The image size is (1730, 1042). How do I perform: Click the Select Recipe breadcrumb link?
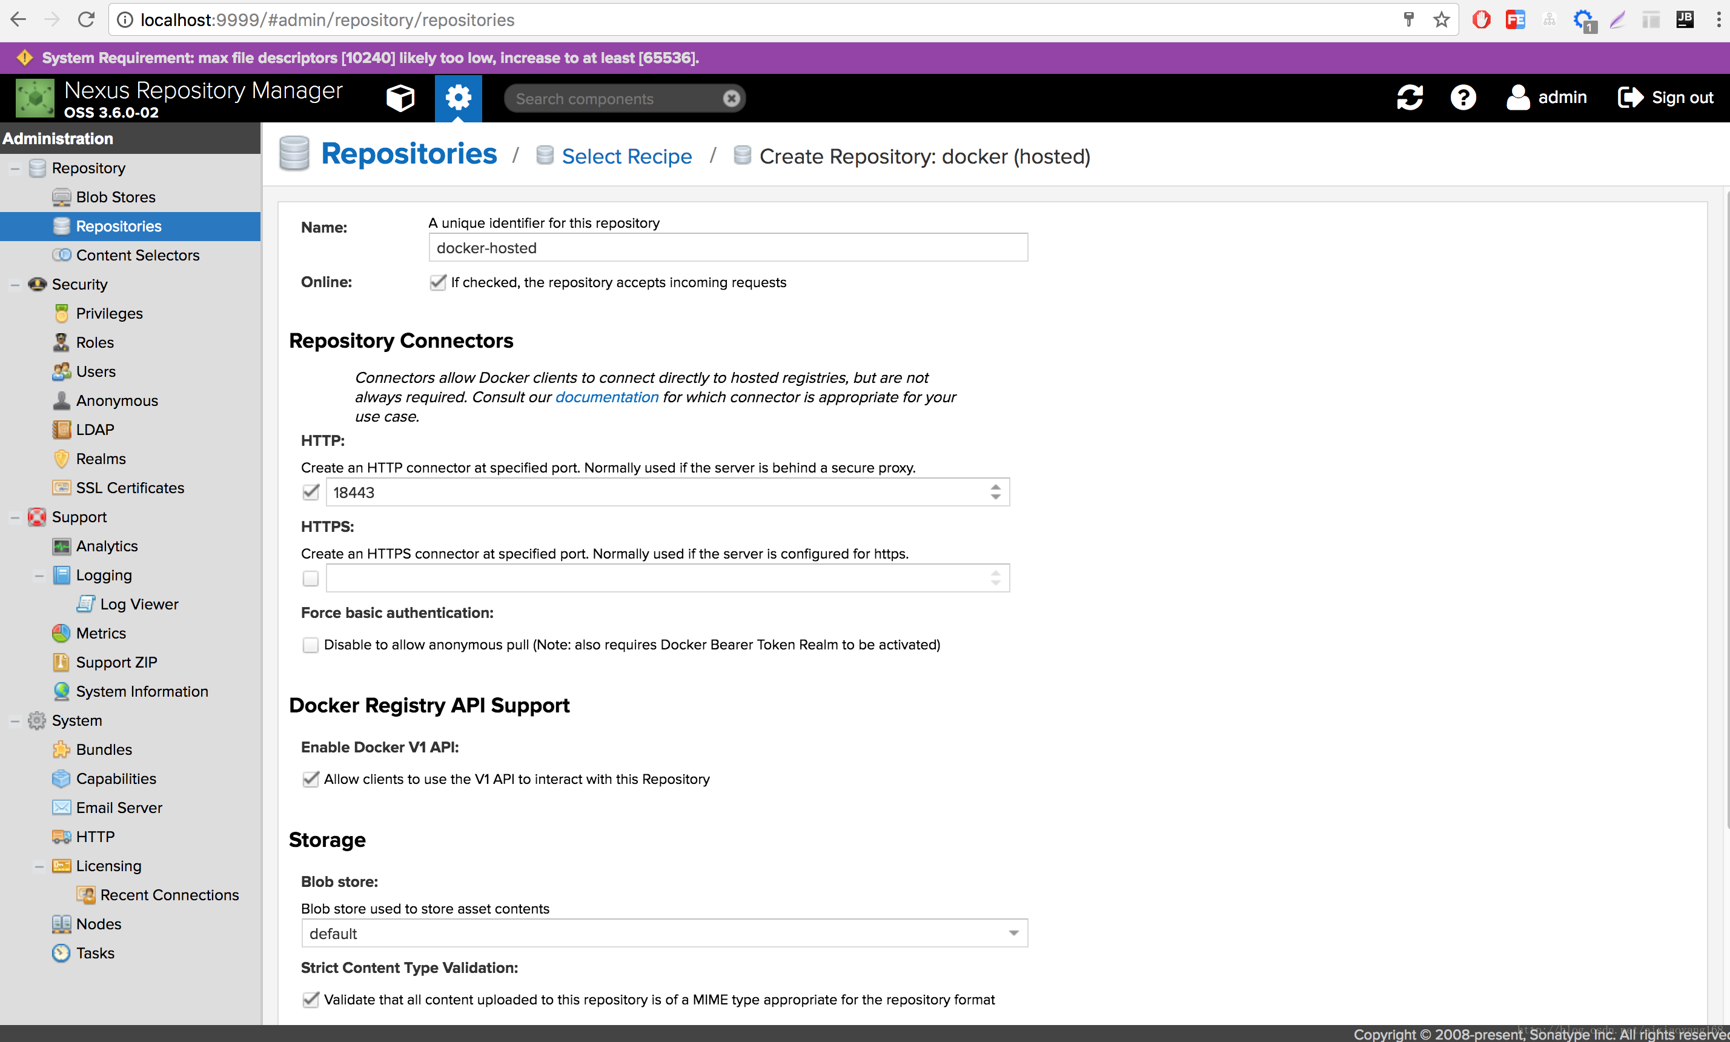[x=626, y=156]
